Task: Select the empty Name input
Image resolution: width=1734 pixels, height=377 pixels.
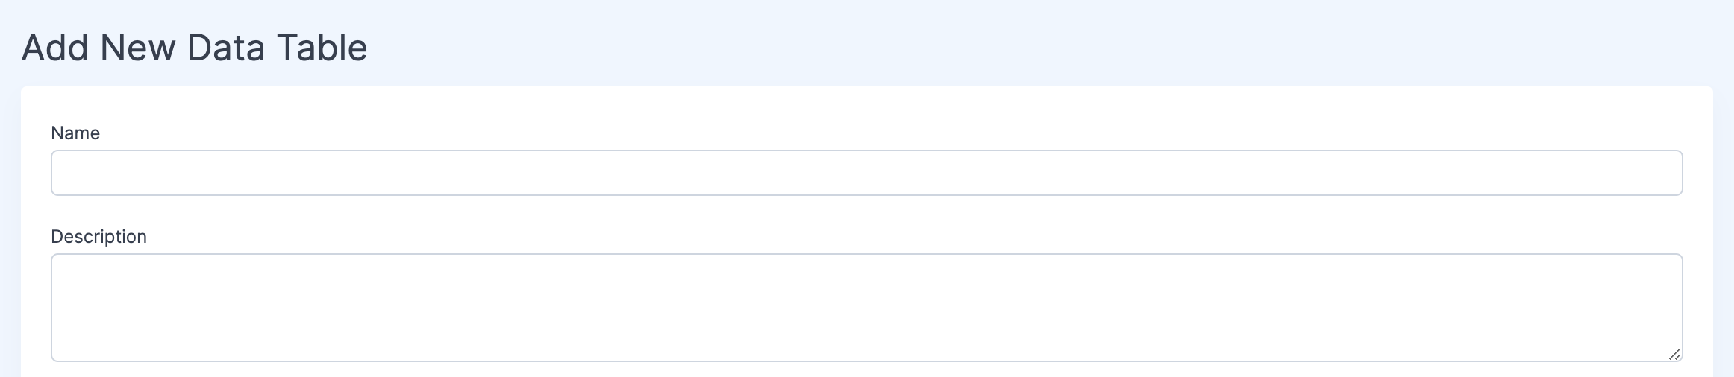Action: [866, 173]
